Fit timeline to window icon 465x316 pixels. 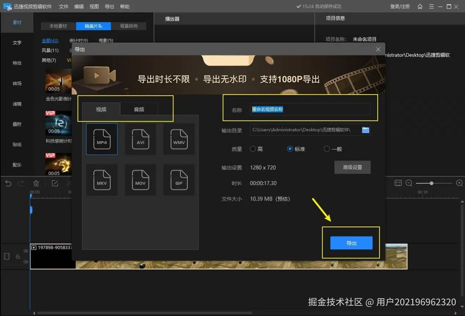[398, 183]
